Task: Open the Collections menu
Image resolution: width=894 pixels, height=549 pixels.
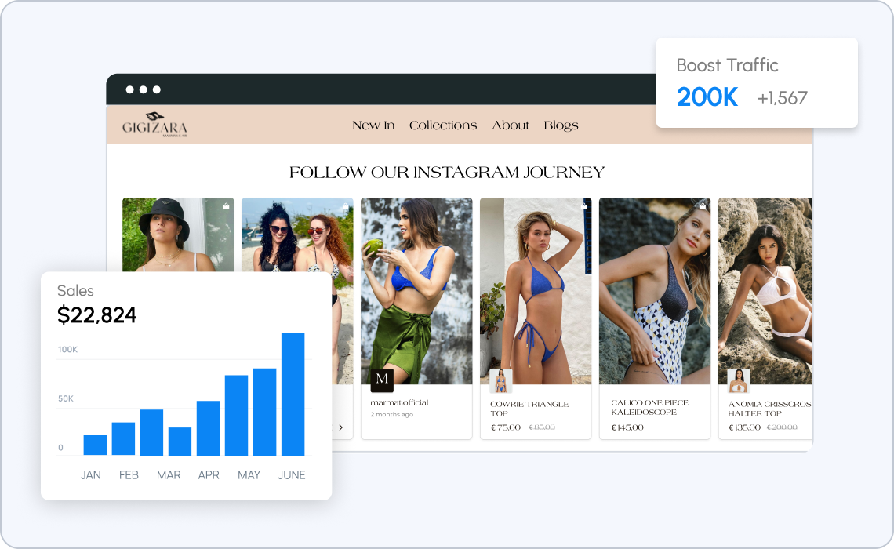Action: pyautogui.click(x=443, y=125)
